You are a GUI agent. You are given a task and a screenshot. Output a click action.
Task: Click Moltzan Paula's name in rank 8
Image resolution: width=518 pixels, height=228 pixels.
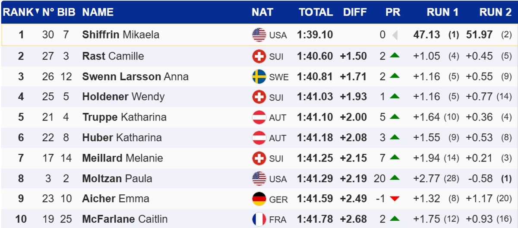click(x=117, y=178)
